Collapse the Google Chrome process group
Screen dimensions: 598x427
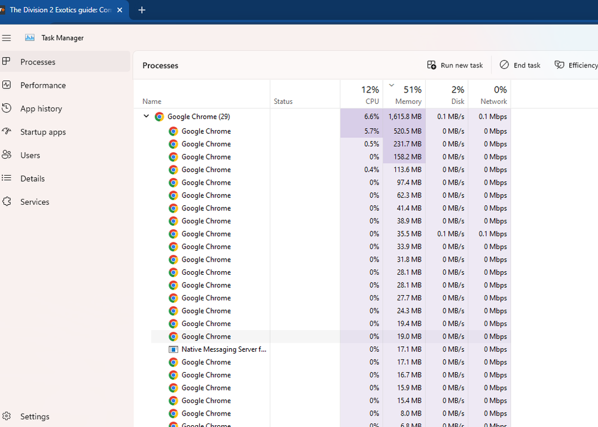pyautogui.click(x=146, y=116)
